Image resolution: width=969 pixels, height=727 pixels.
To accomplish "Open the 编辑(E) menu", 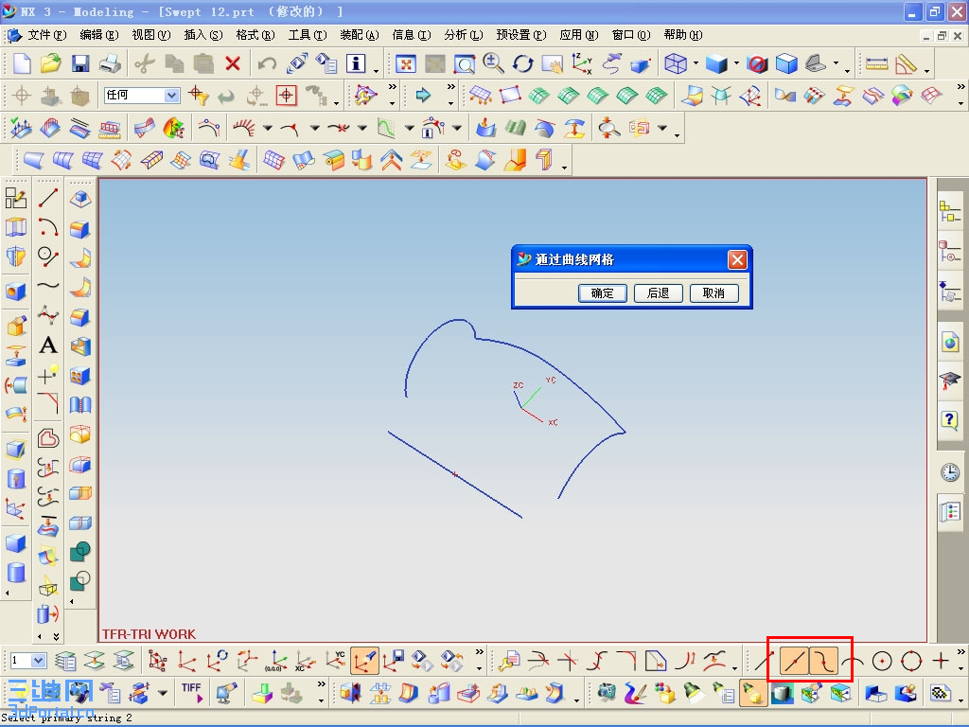I will pos(98,35).
